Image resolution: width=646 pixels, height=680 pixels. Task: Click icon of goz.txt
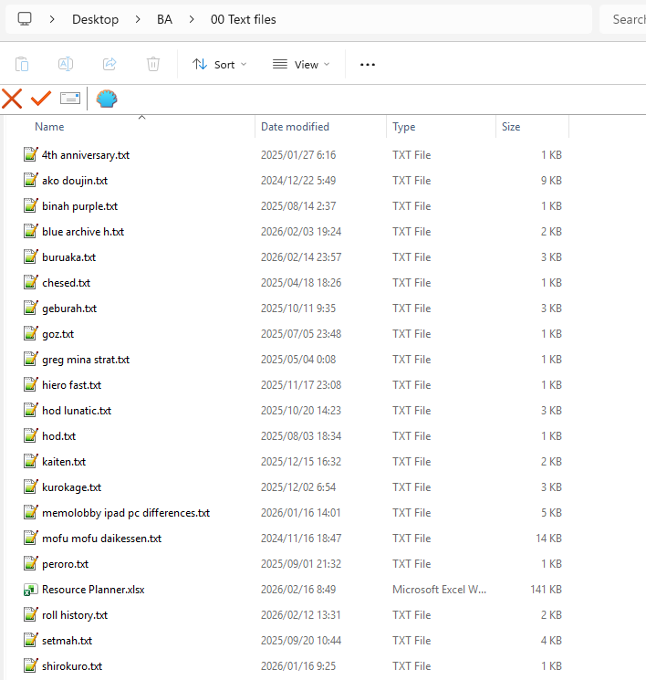30,333
